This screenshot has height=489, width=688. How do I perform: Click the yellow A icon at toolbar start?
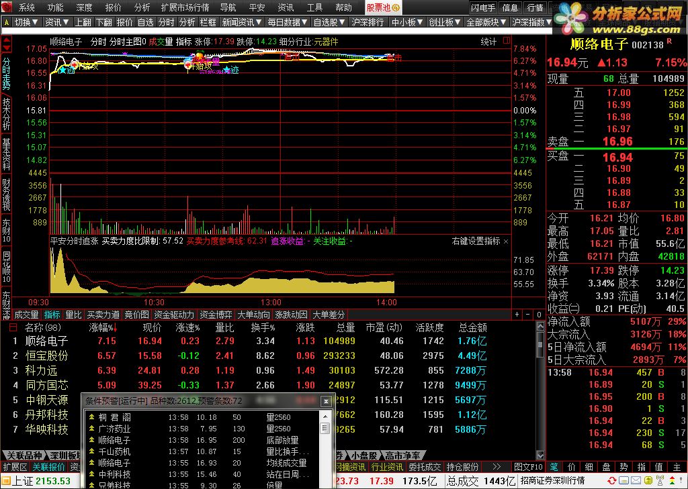point(7,22)
